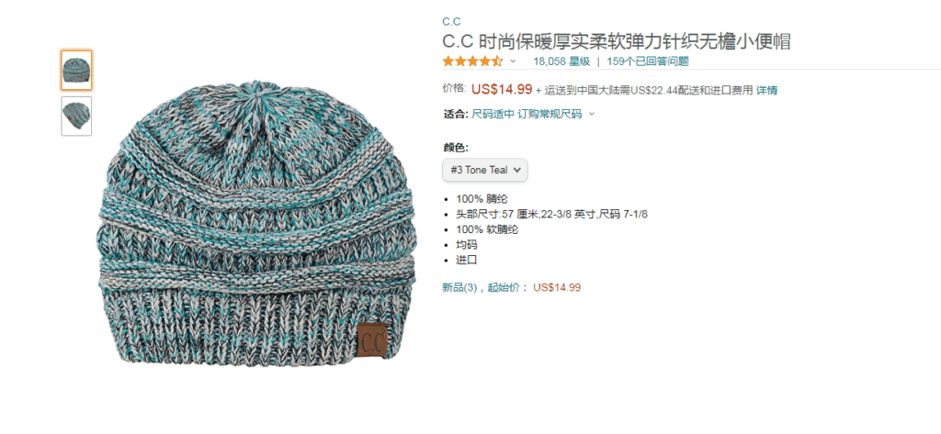
Task: Open the 18,058 星级 ratings link
Action: pyautogui.click(x=561, y=61)
